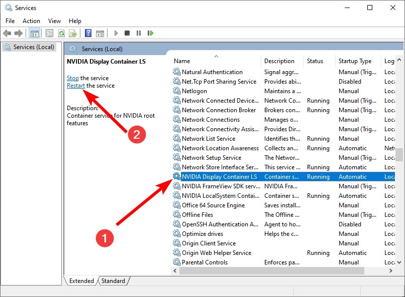Screen dimensions: 405x297
Task: Sort by the Startup Type column header
Action: point(358,61)
